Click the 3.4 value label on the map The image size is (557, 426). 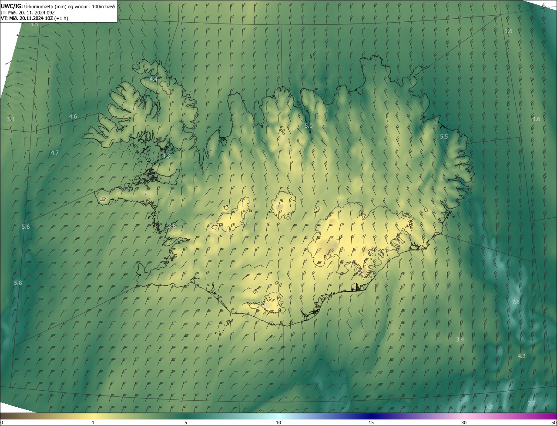tap(460, 339)
